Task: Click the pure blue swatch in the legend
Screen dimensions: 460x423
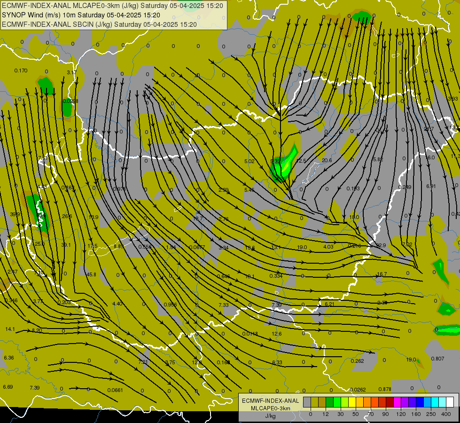Action: tap(420, 402)
